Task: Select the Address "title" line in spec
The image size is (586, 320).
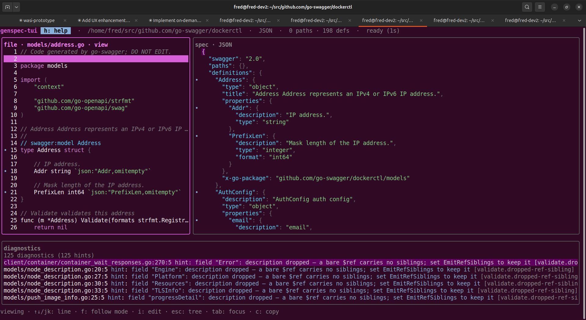Action: coord(332,94)
